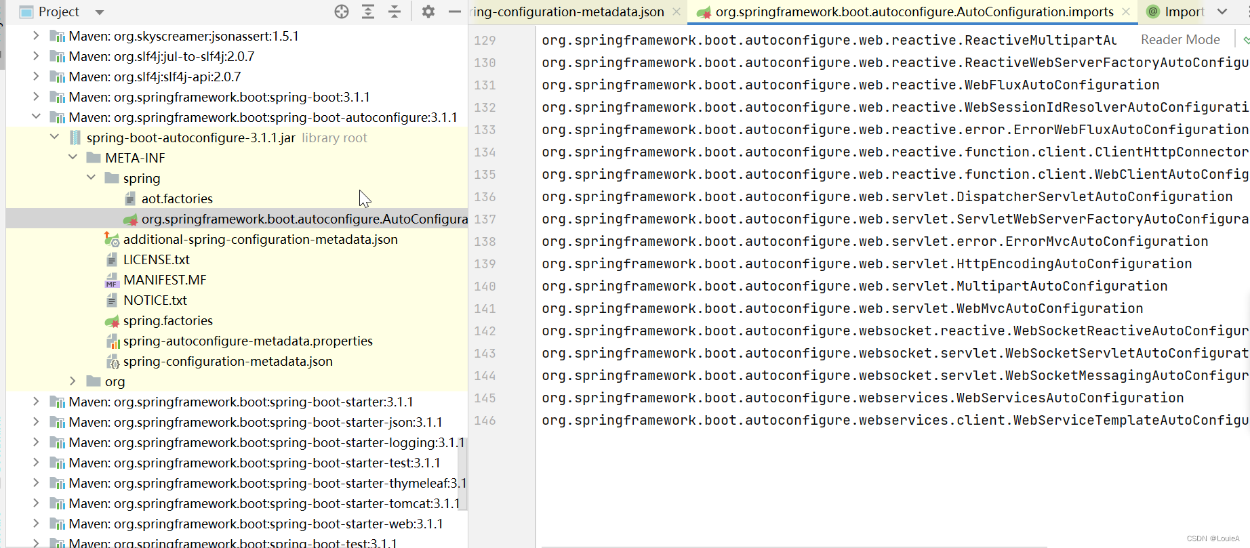Select Maven spring-boot-starter-json:3.1.1 row
The height and width of the screenshot is (548, 1250).
pyautogui.click(x=237, y=422)
